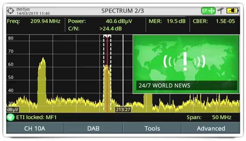Click the ETI locked: MF1 status text
246x141 pixels.
[36, 117]
